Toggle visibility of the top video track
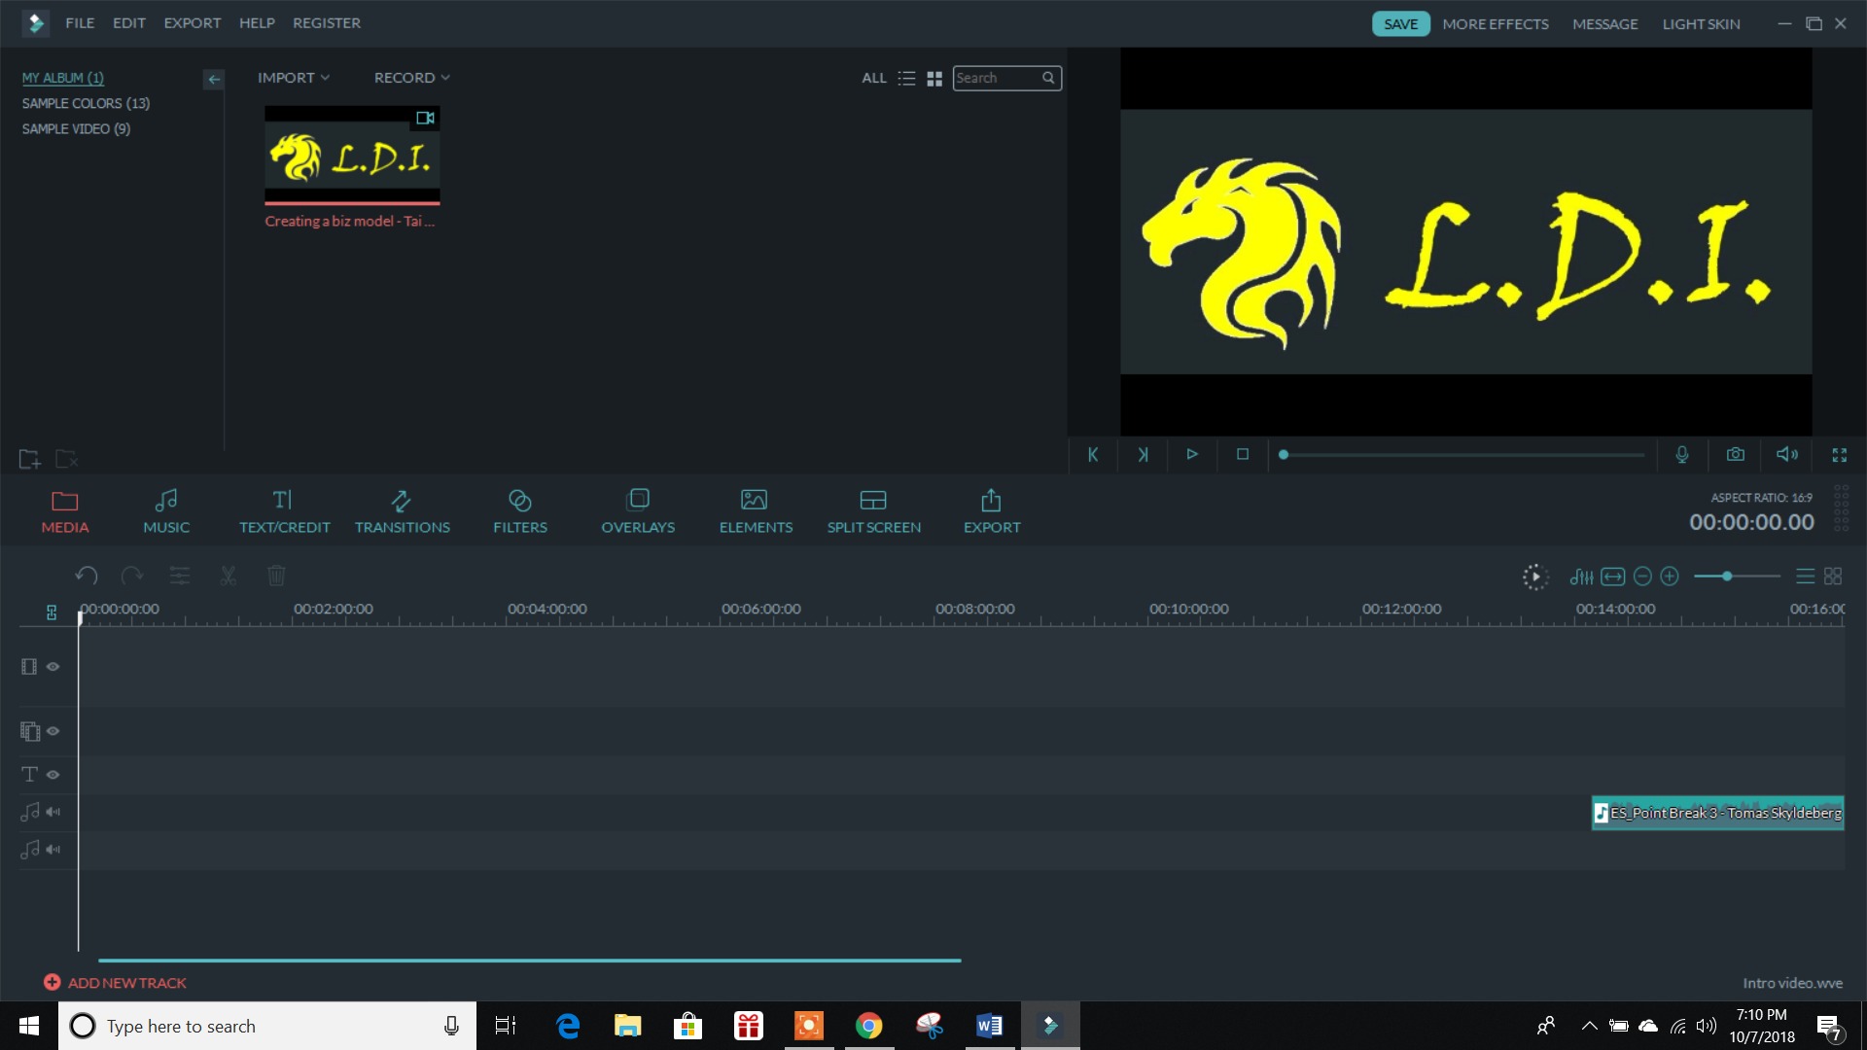The image size is (1867, 1050). 53,667
